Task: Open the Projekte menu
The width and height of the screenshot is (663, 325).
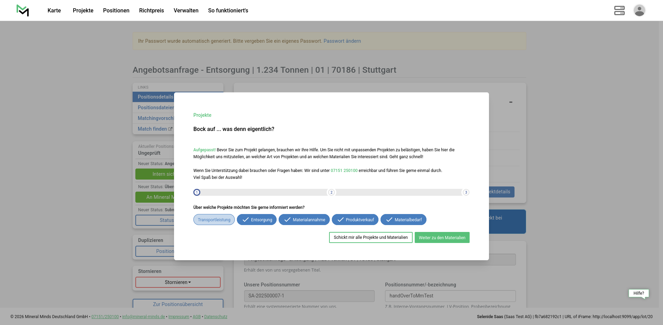Action: (83, 10)
